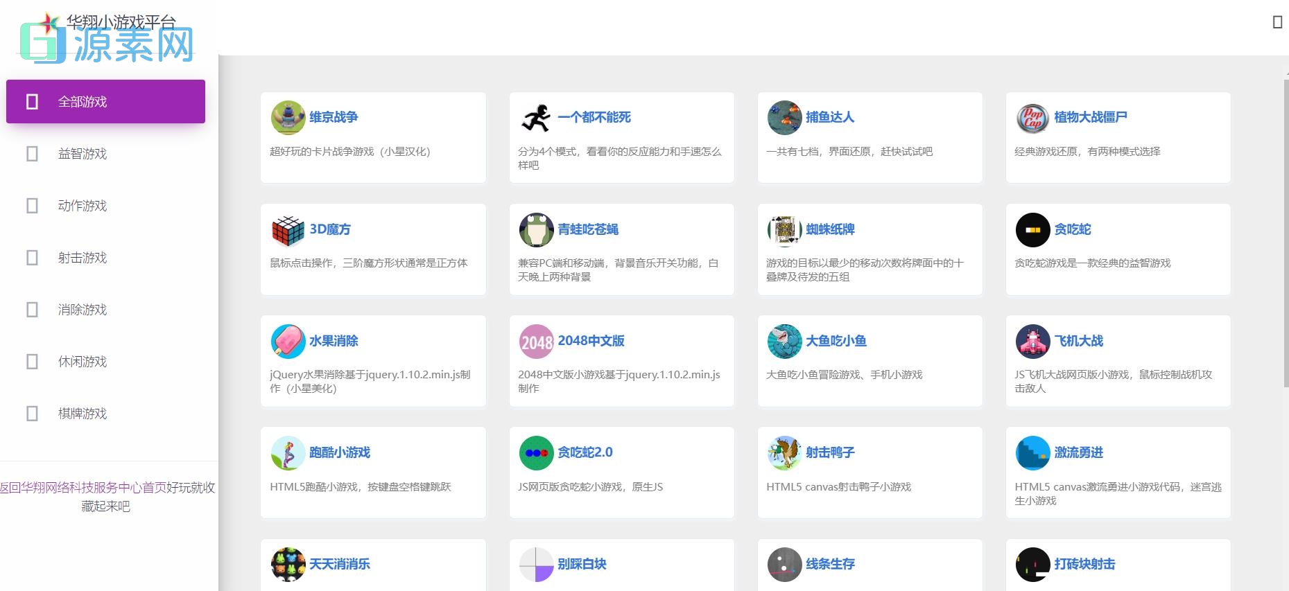This screenshot has height=591, width=1289.
Task: Click the icon at top right corner
Action: point(1277,22)
